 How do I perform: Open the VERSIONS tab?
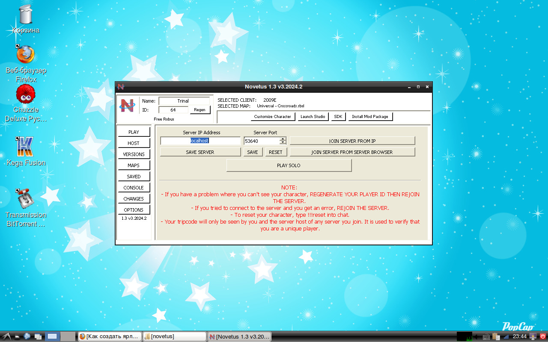pyautogui.click(x=134, y=154)
